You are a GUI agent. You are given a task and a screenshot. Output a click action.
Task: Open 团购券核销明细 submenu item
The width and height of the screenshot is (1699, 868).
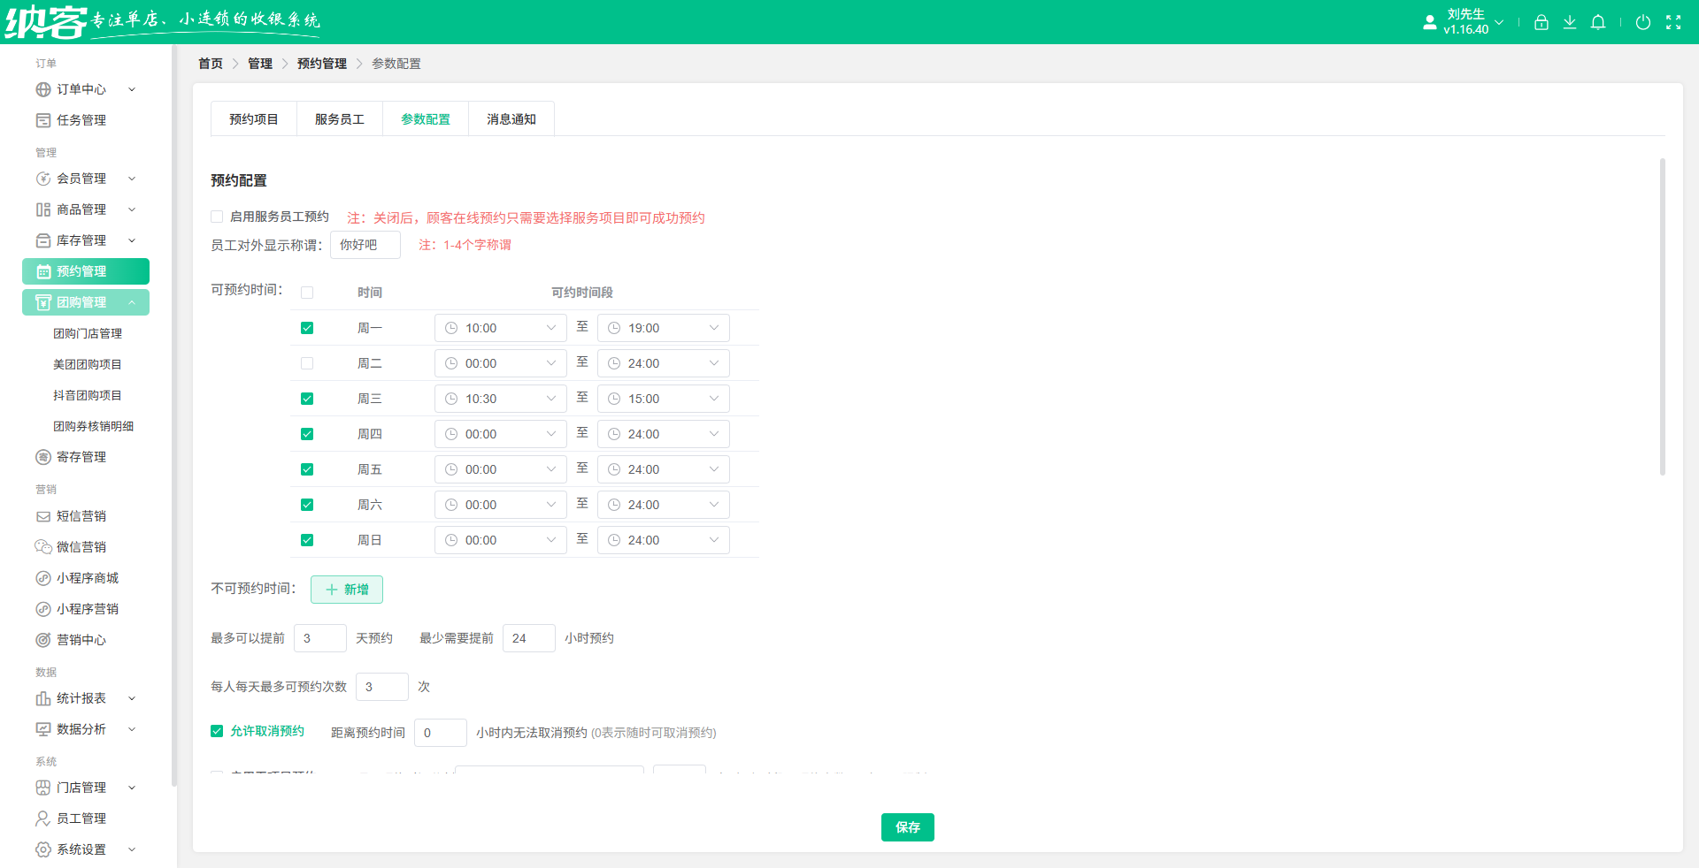(x=93, y=426)
